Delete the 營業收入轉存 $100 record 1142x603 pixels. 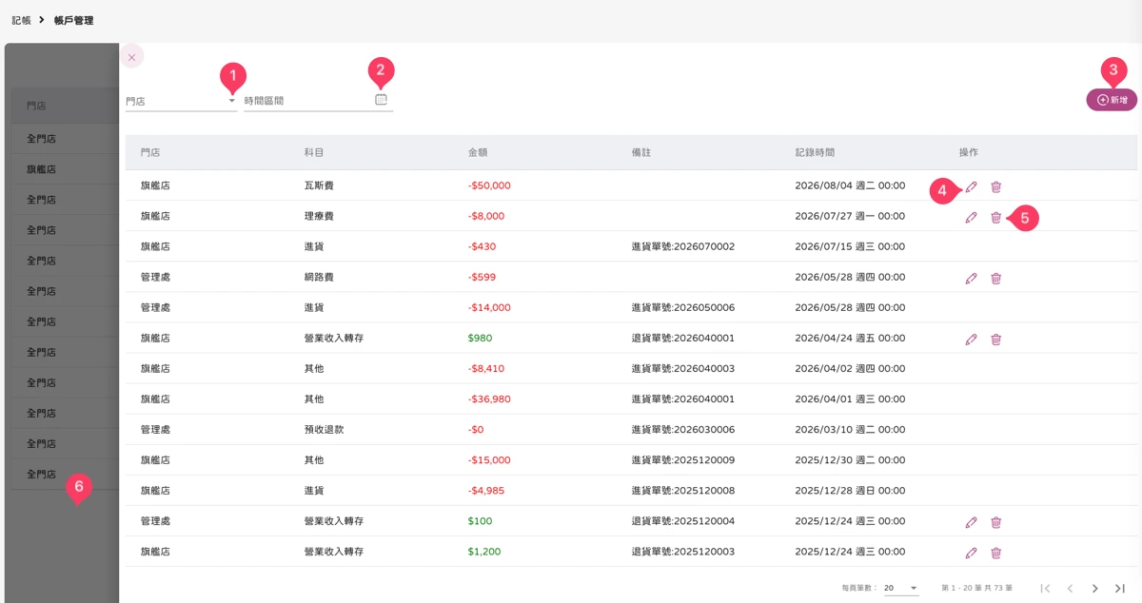995,521
